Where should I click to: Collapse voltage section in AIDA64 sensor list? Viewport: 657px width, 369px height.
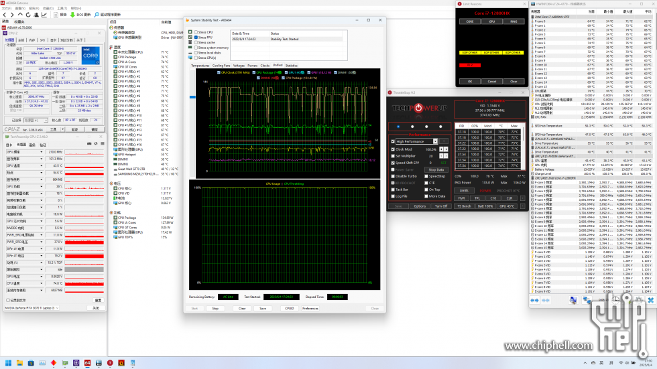coord(111,183)
